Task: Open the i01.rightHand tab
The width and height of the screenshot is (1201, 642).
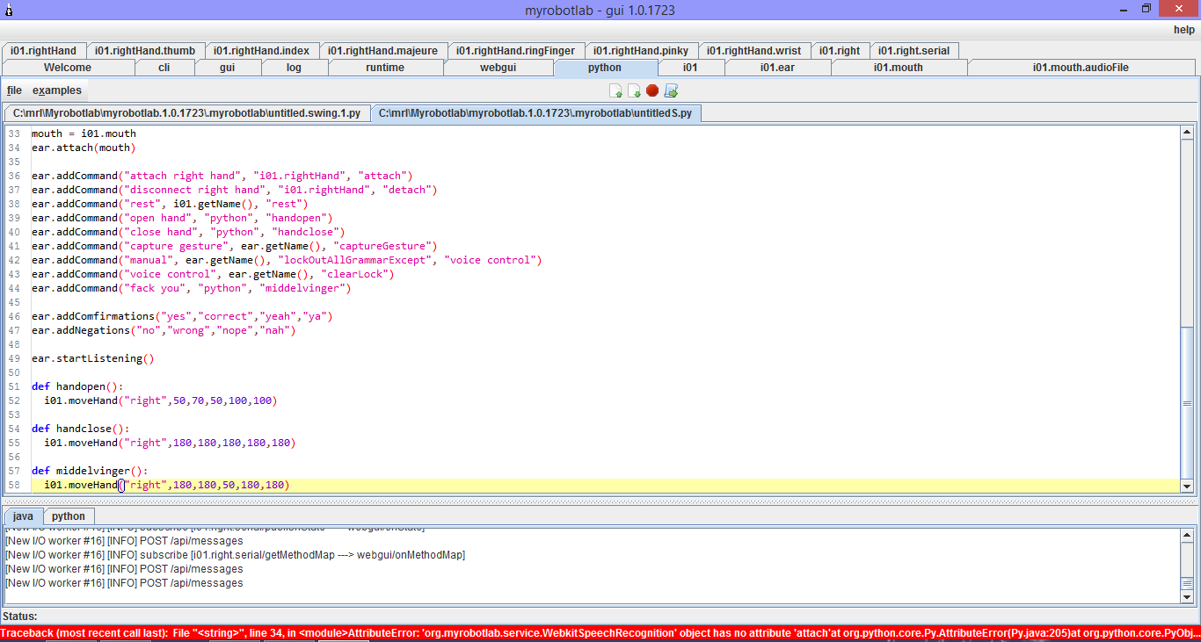Action: point(43,51)
